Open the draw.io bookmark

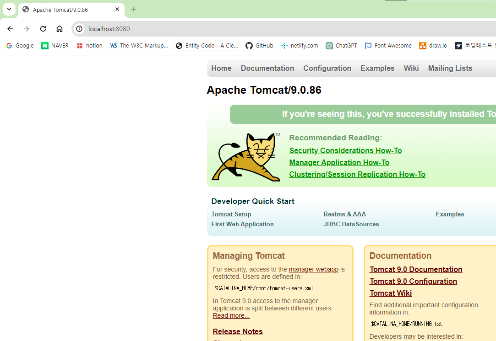(x=433, y=46)
